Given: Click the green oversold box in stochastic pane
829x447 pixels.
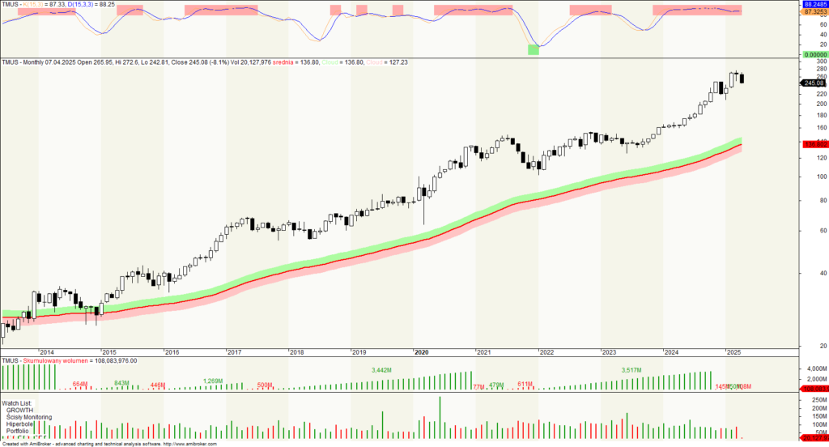Looking at the screenshot, I should tap(533, 50).
